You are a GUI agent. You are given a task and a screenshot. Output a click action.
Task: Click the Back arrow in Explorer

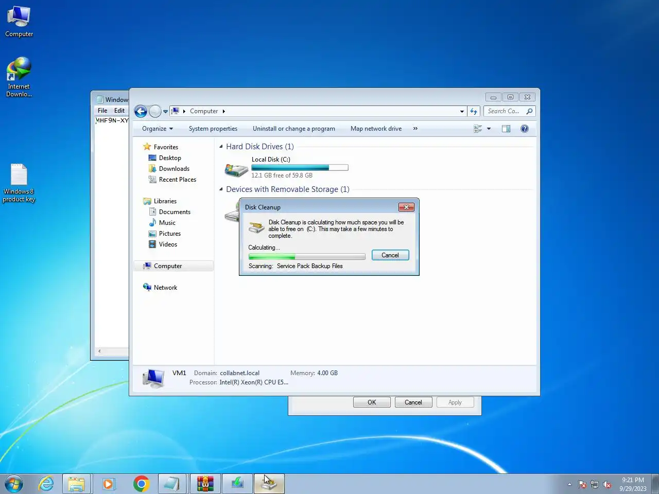pyautogui.click(x=141, y=111)
